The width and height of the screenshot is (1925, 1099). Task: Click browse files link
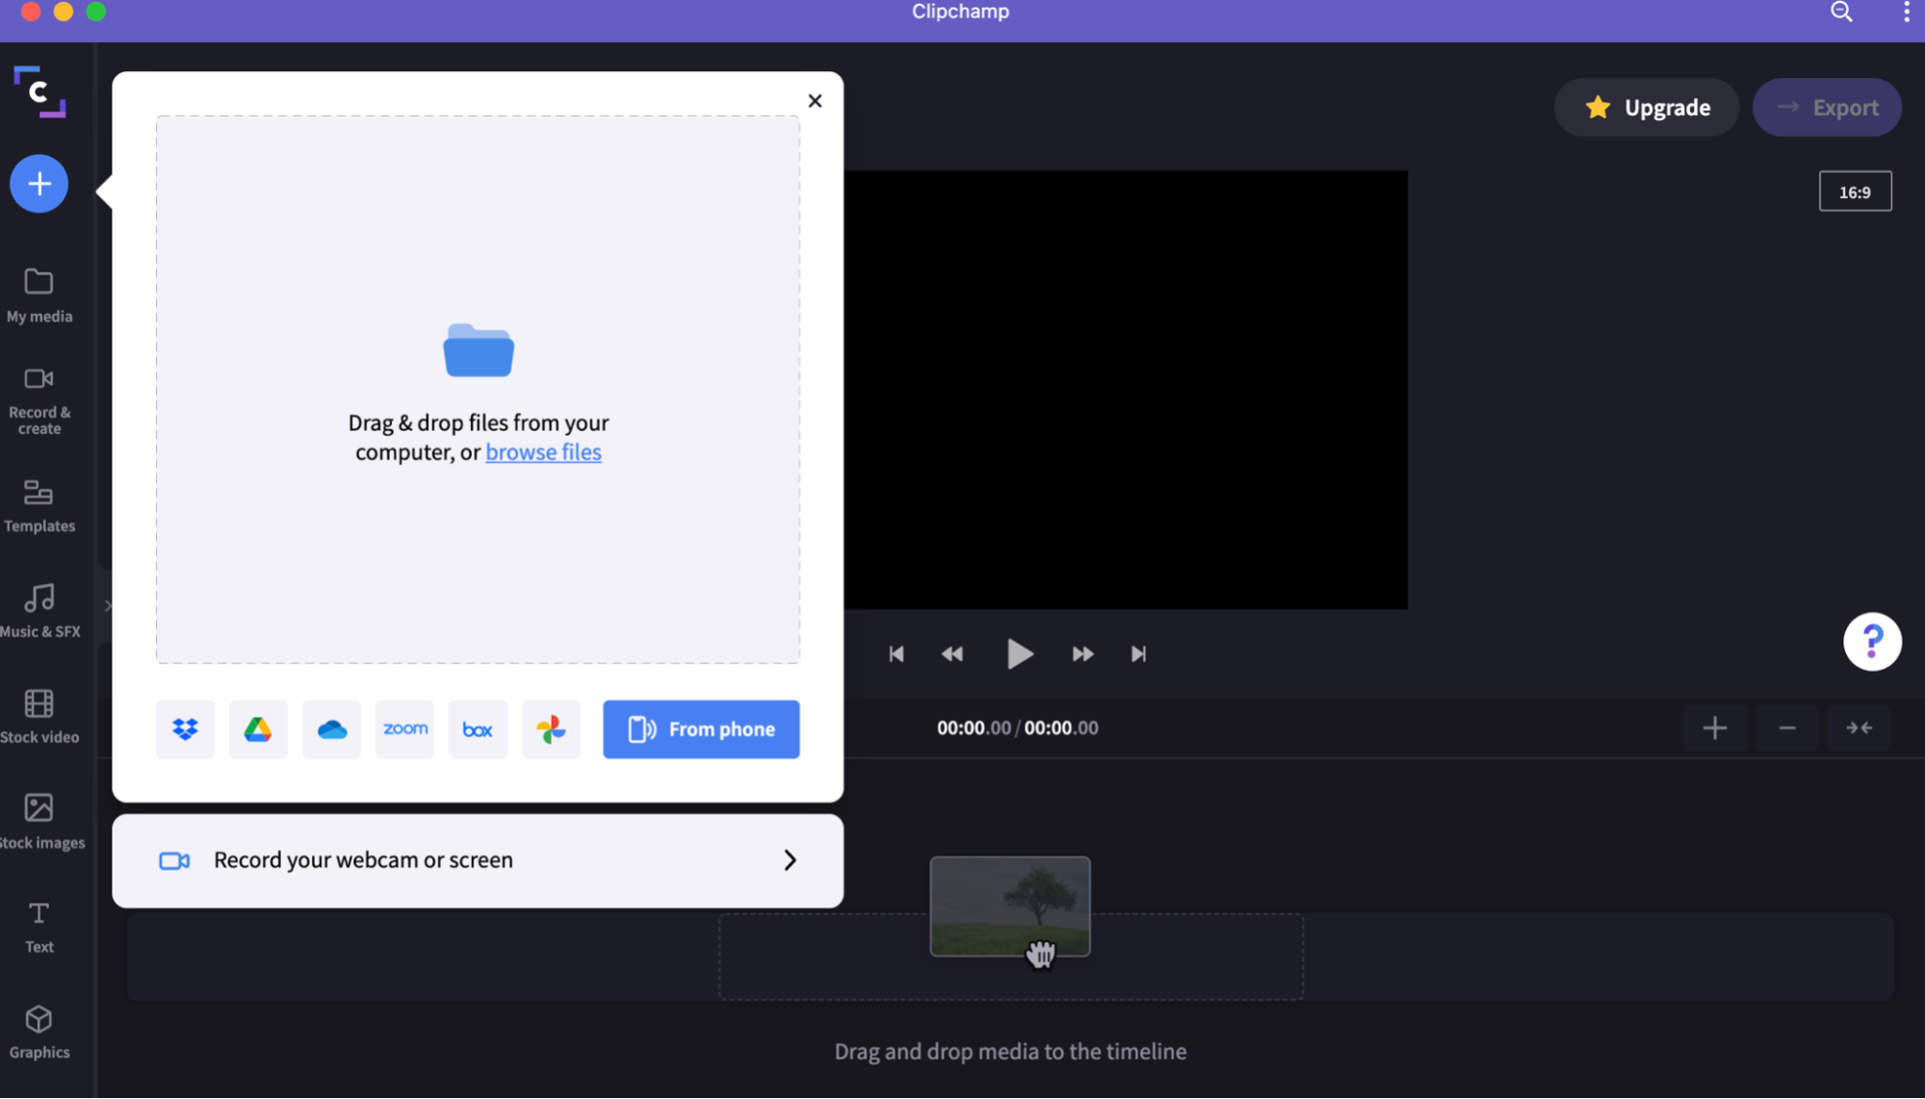543,451
